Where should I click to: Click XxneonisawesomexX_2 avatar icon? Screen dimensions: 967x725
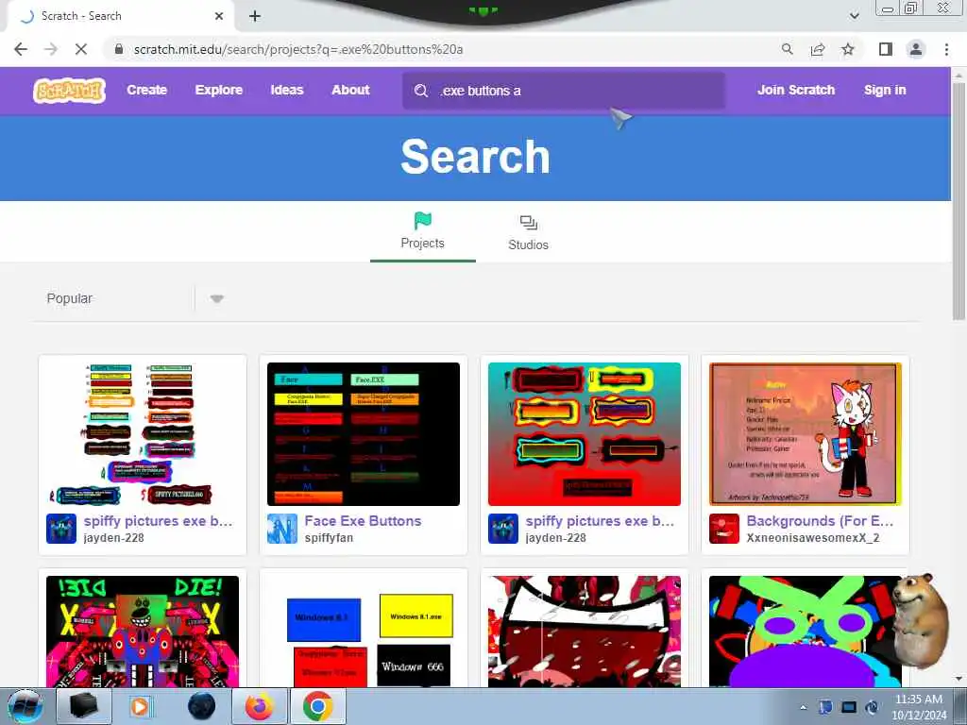[724, 529]
